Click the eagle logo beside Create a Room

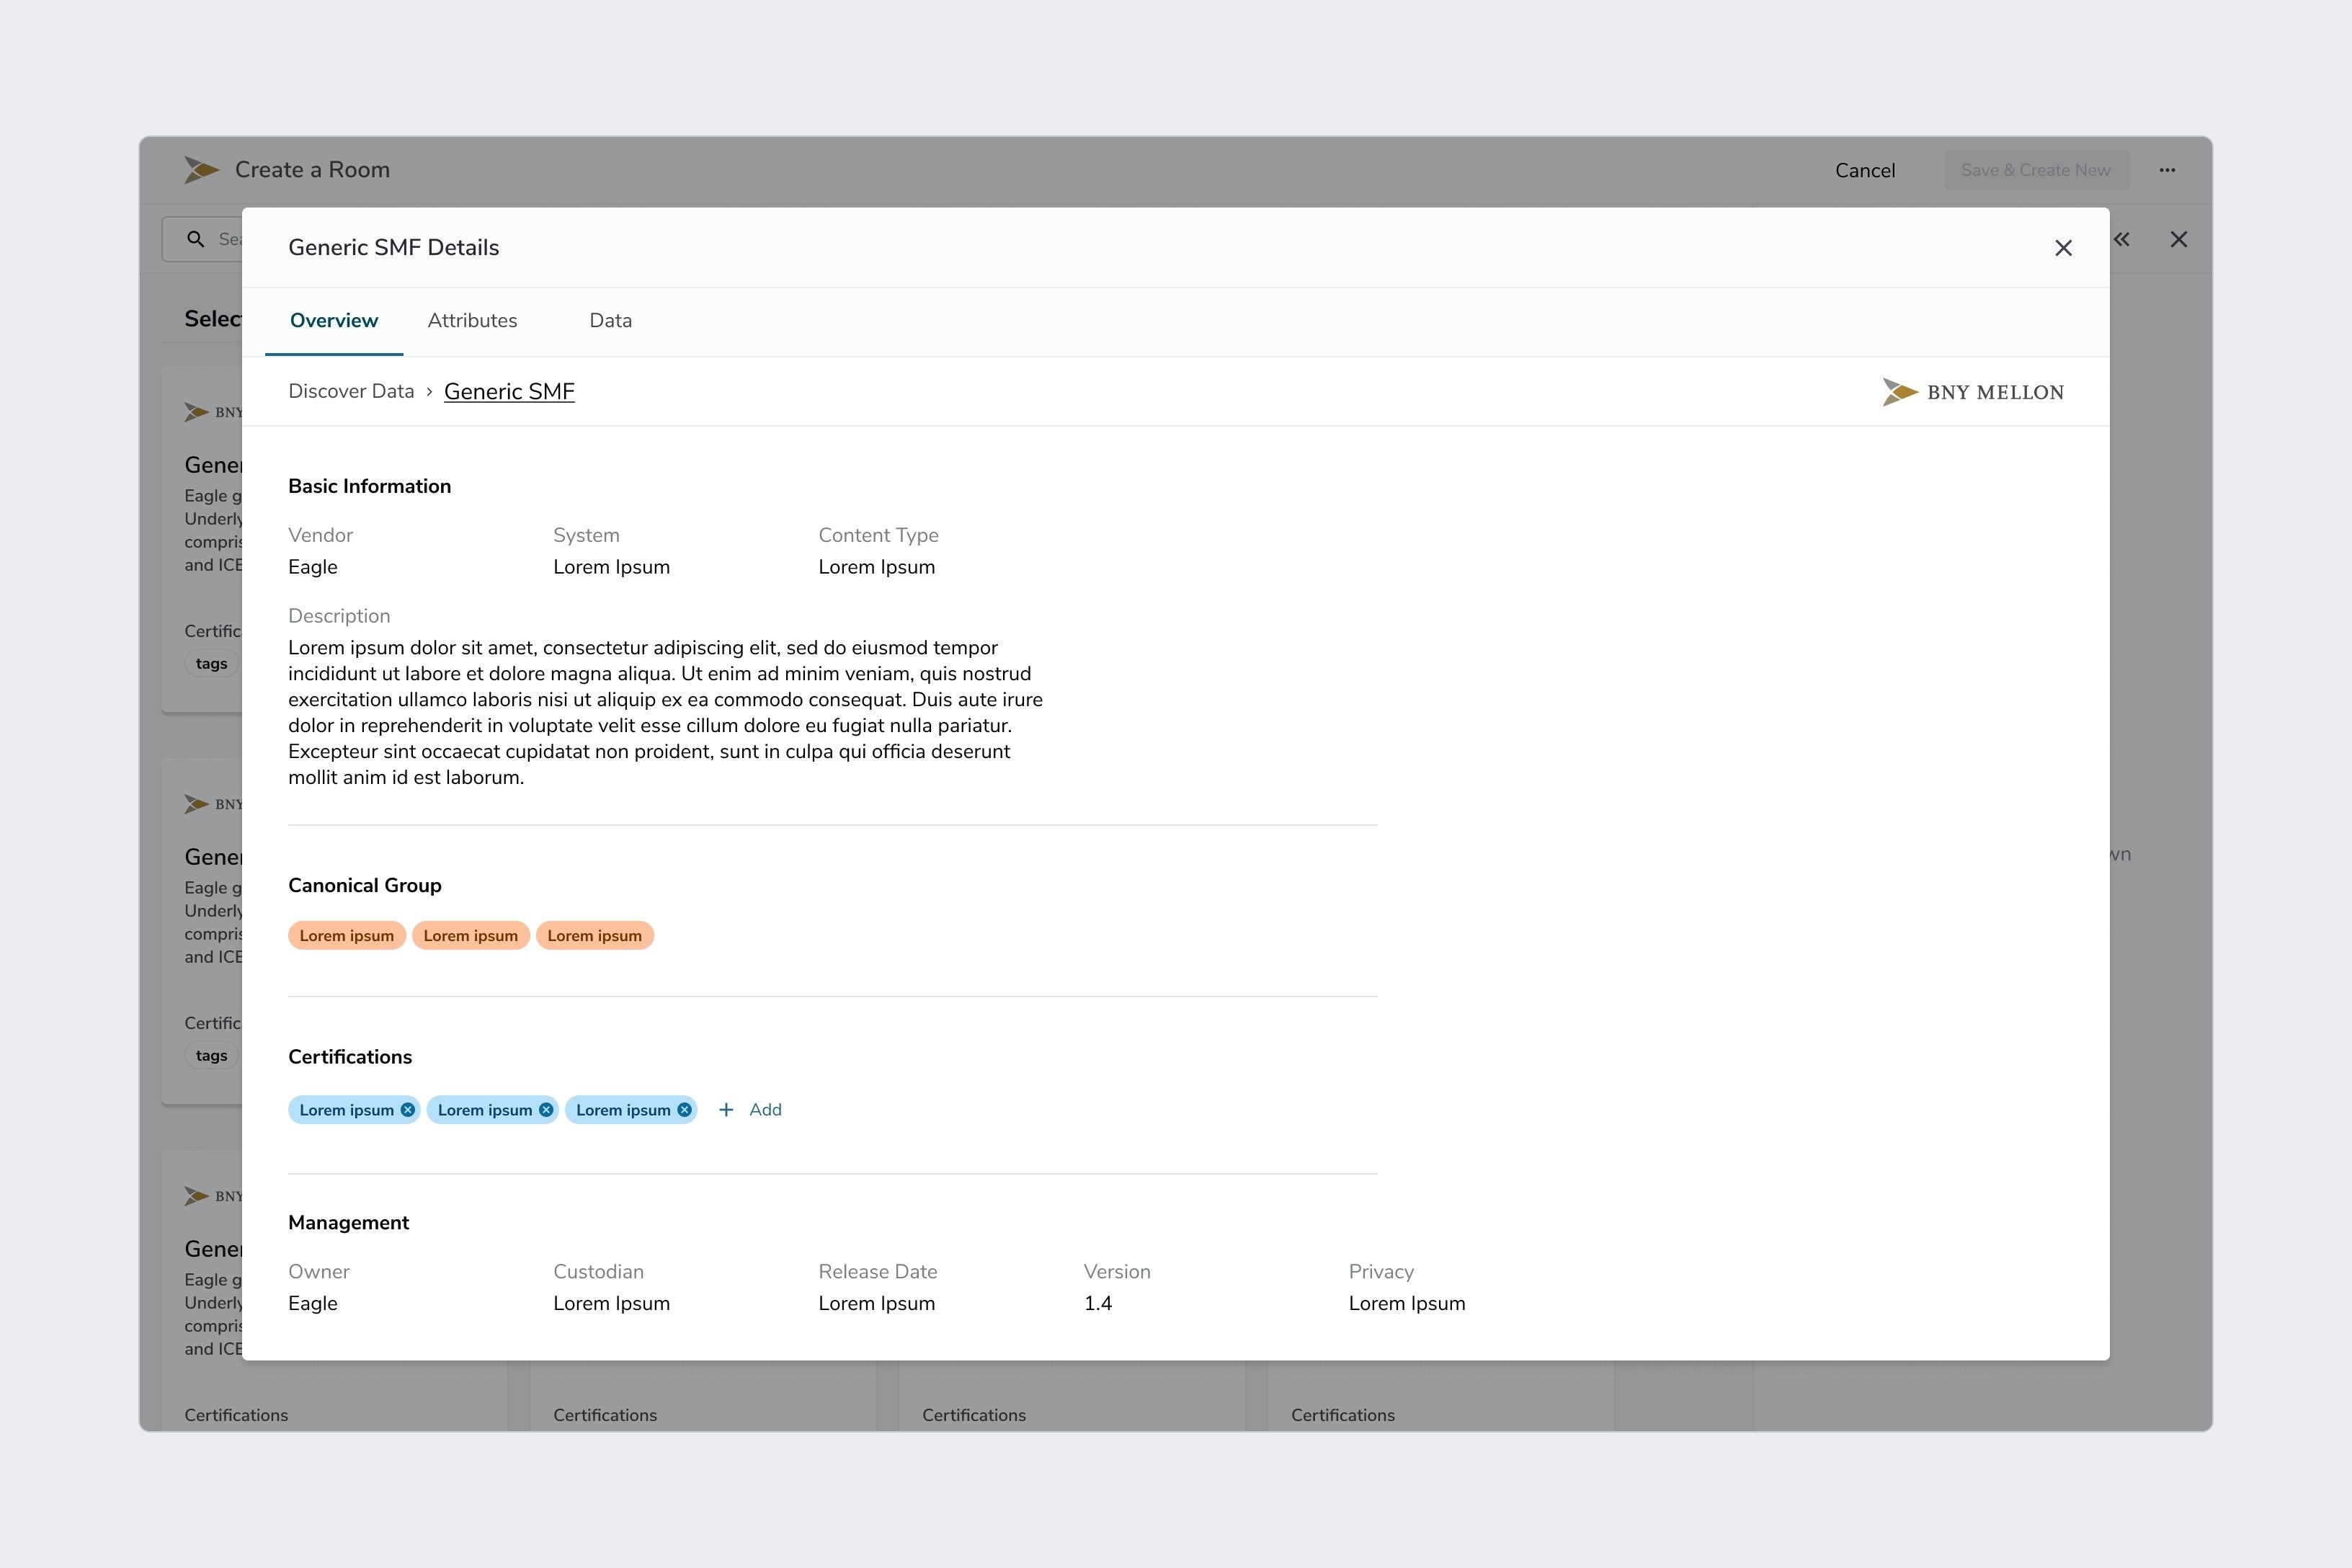tap(201, 170)
